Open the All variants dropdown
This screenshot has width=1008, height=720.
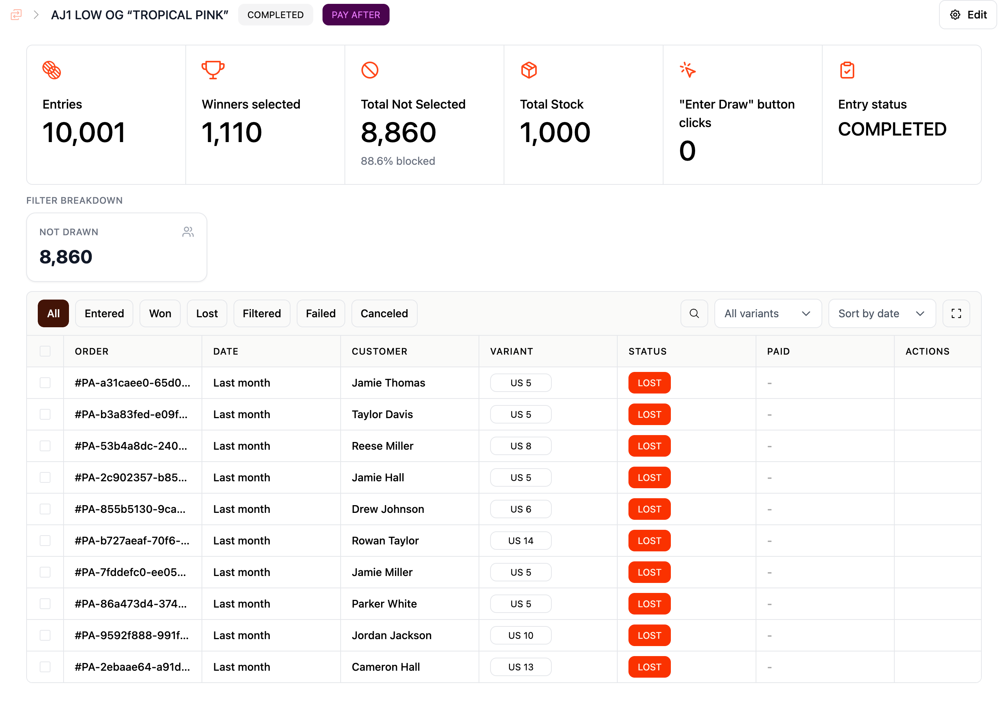768,313
